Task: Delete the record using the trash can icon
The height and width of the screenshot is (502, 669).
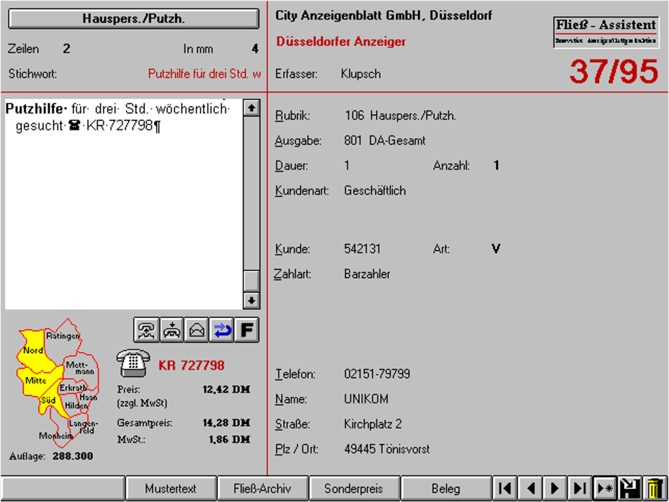Action: [655, 489]
